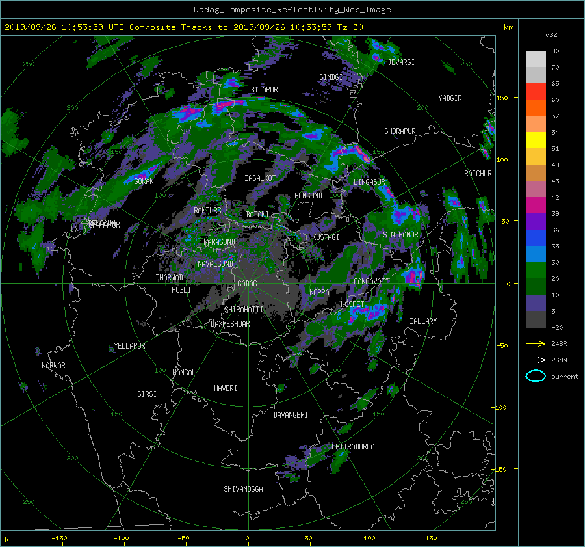585x547 pixels.
Task: Click the DAVANGERI city label
Action: point(291,415)
